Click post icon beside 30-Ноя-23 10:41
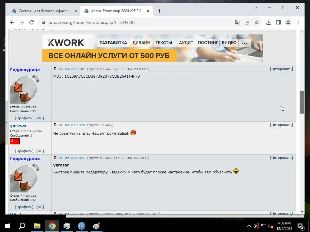This screenshot has height=232, width=310. click(x=55, y=158)
